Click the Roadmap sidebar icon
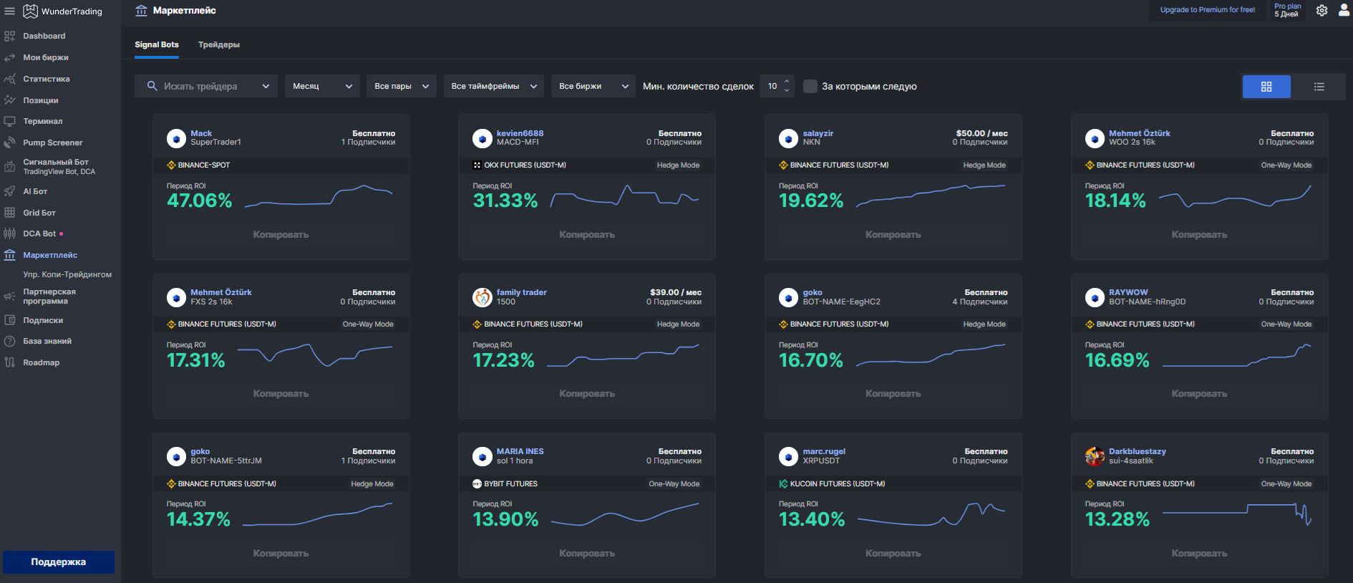1353x583 pixels. pos(9,362)
